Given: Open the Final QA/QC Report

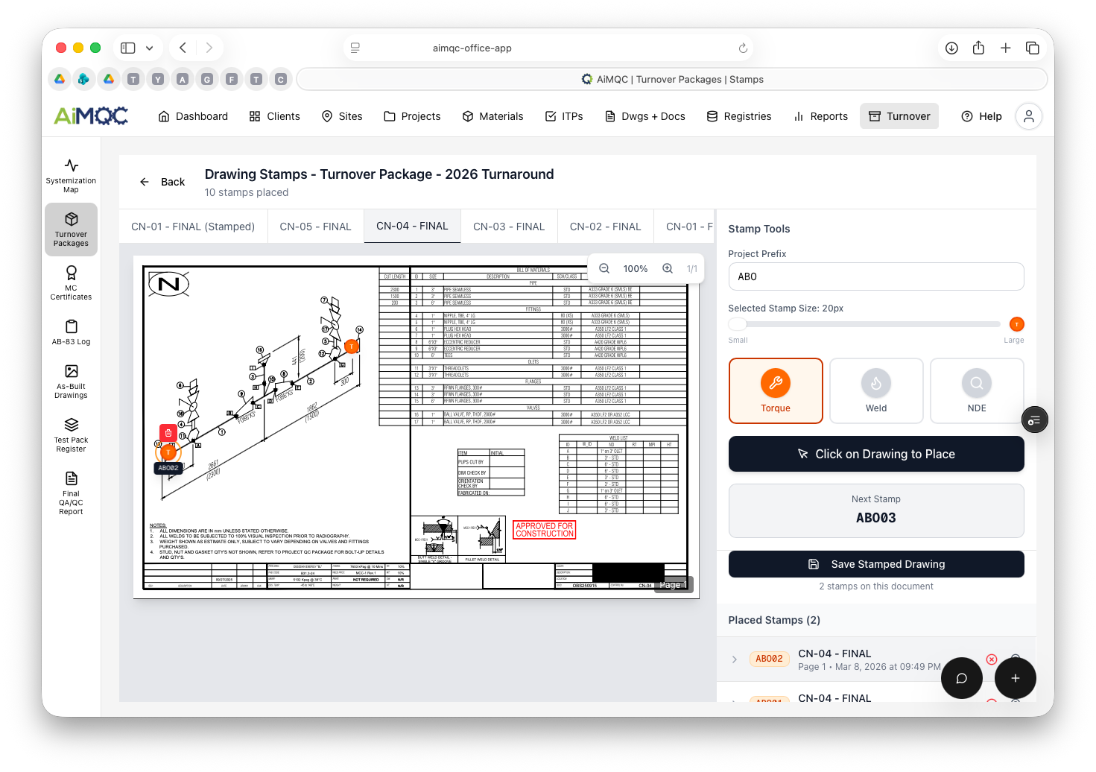Looking at the screenshot, I should point(71,493).
